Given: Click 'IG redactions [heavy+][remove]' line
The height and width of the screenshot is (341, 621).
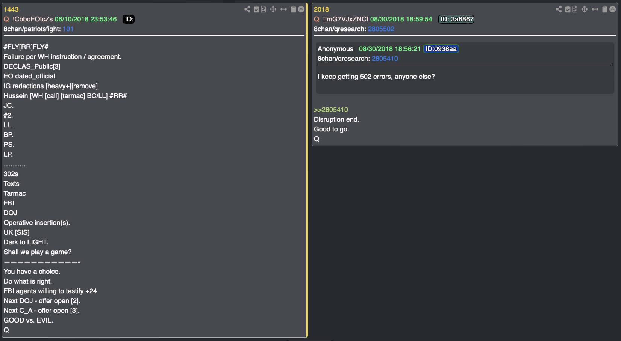Looking at the screenshot, I should click(x=51, y=86).
